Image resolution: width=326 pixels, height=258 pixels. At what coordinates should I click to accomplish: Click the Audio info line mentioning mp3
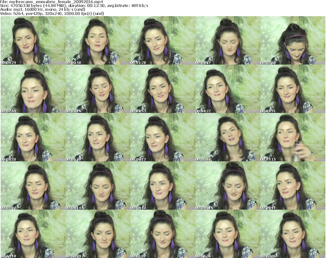pos(43,10)
